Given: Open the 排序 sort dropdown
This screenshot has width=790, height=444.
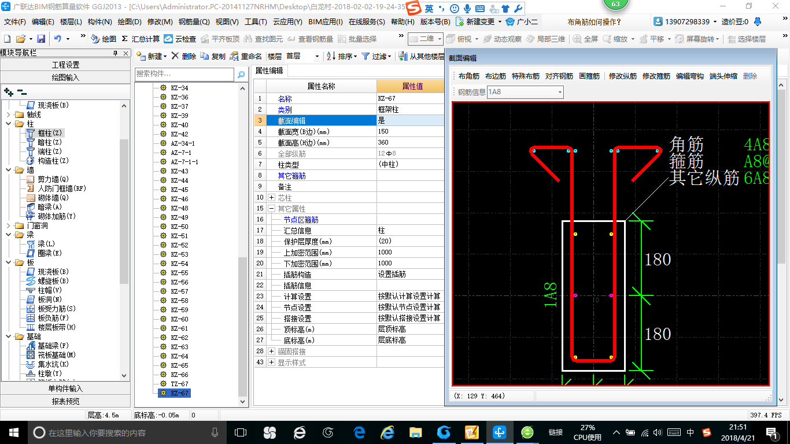Looking at the screenshot, I should pyautogui.click(x=341, y=56).
